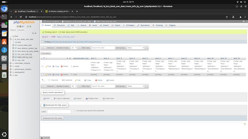The image size is (248, 139).
Task: Switch to the Structure tab
Action: (x=59, y=25)
